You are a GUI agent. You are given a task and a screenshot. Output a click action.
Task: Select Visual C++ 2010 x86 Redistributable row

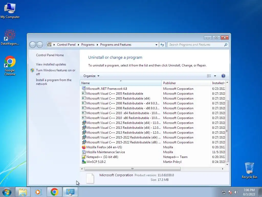[152, 118]
